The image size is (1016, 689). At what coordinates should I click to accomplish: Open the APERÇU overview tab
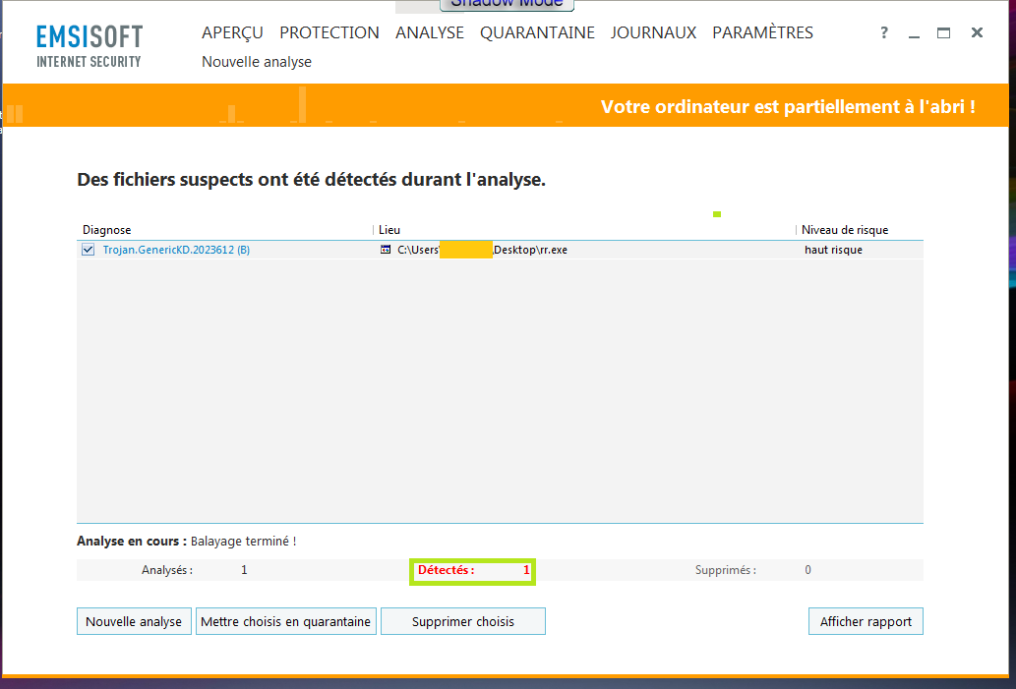[232, 33]
